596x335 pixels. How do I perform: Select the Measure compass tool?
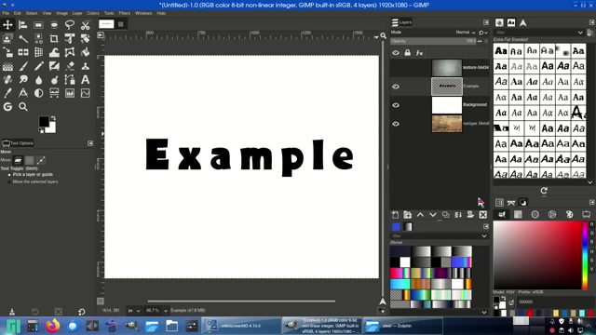[x=23, y=93]
